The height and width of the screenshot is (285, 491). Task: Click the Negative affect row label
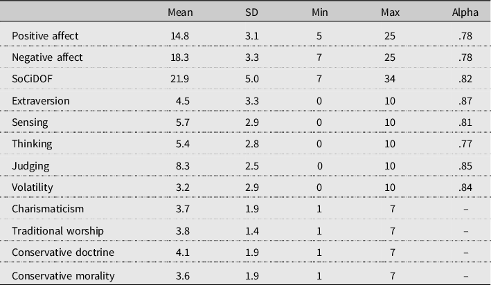[x=47, y=57]
